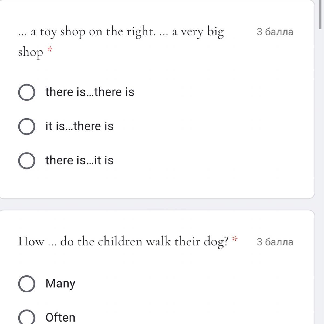Choose the "Often" radio button
Image resolution: width=324 pixels, height=324 pixels.
(x=27, y=318)
